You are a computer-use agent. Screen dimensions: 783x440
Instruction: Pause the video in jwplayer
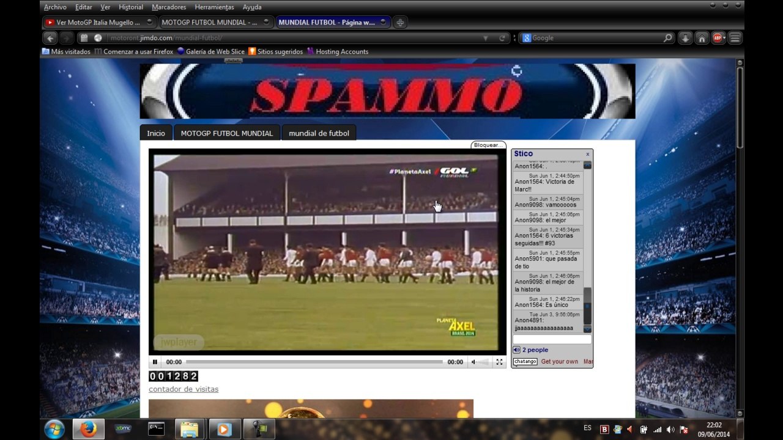(x=155, y=362)
